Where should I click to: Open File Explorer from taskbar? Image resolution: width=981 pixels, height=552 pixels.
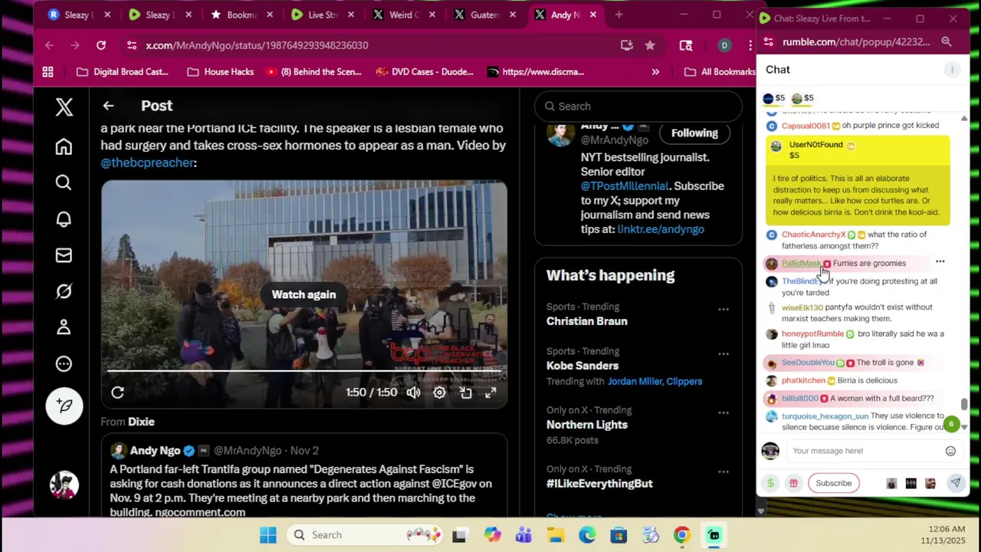tap(556, 535)
